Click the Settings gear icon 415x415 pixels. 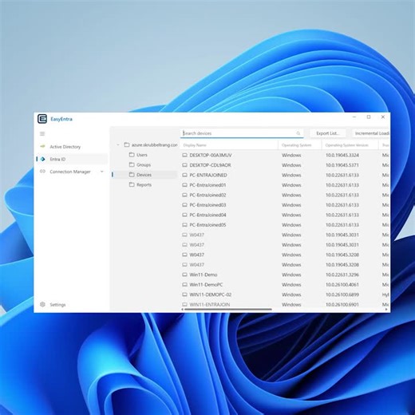pyautogui.click(x=42, y=304)
